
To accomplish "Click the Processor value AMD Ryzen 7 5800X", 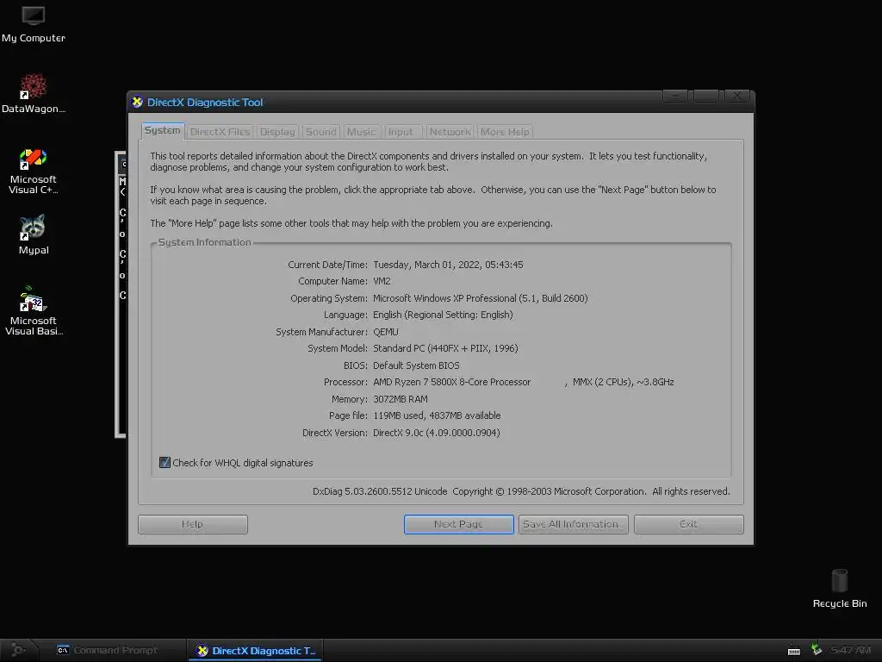I will click(x=451, y=382).
